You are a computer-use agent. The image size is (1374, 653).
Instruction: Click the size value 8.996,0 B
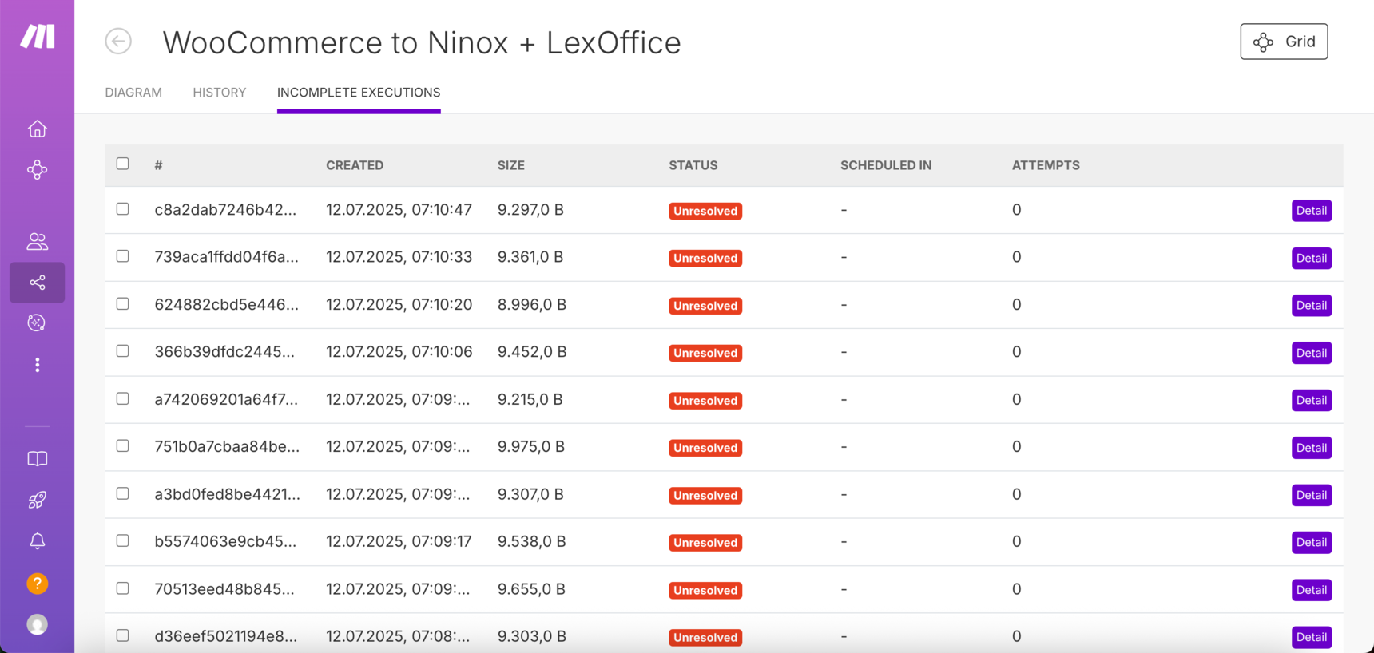[532, 305]
